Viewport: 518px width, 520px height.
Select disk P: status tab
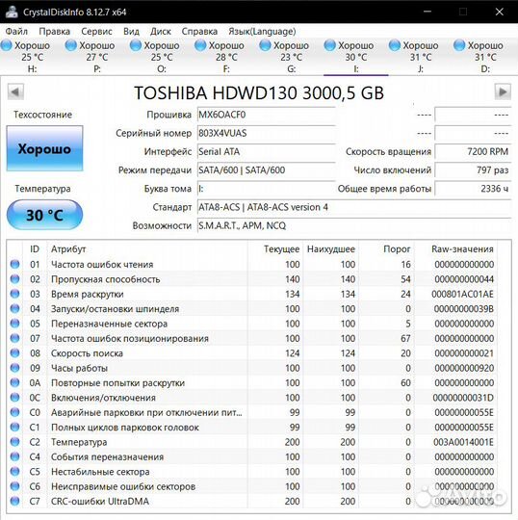[x=97, y=57]
